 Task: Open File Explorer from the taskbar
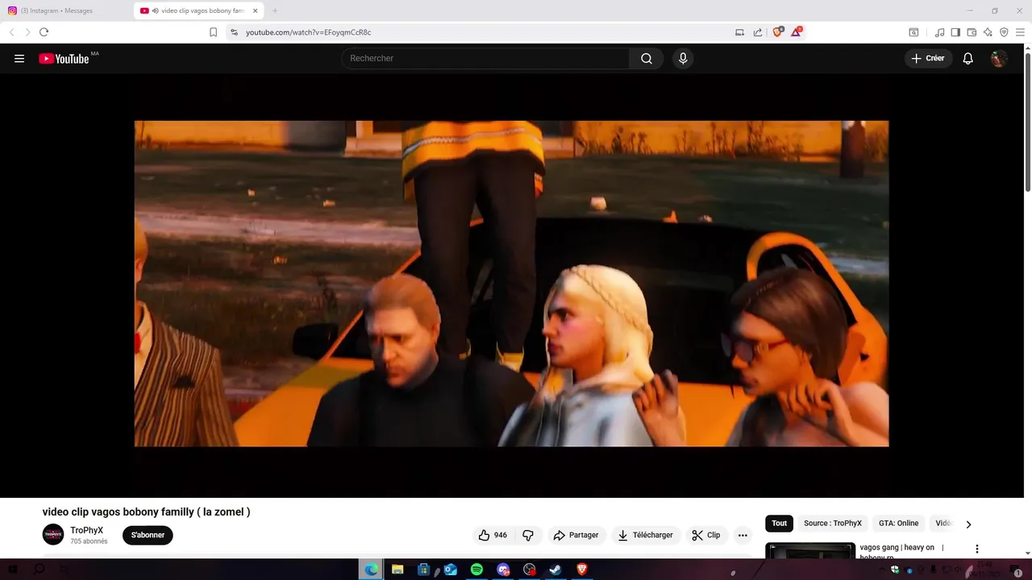coord(397,570)
